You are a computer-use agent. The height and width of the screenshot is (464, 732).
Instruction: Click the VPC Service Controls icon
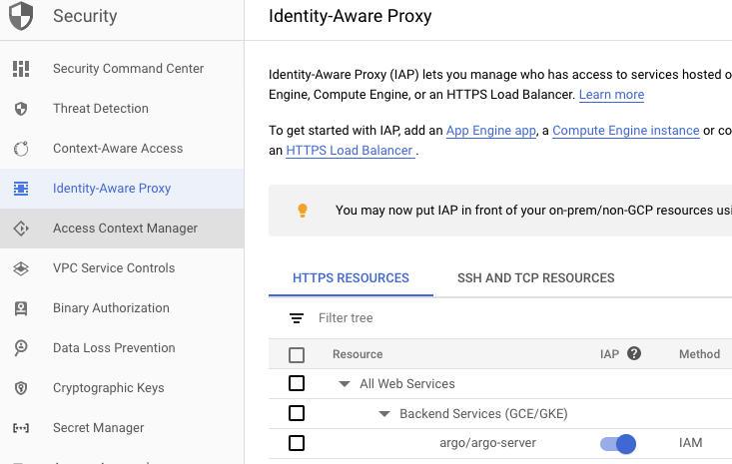click(x=21, y=268)
